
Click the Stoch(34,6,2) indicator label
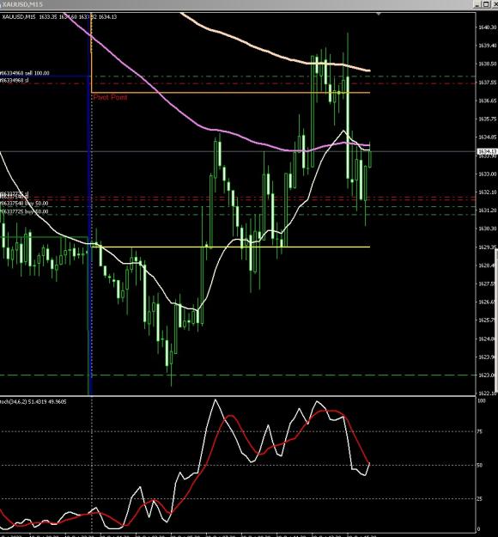[33, 402]
